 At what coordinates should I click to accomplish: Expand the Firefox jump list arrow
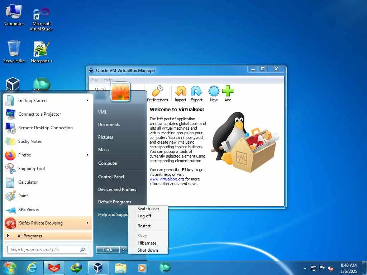(87, 155)
